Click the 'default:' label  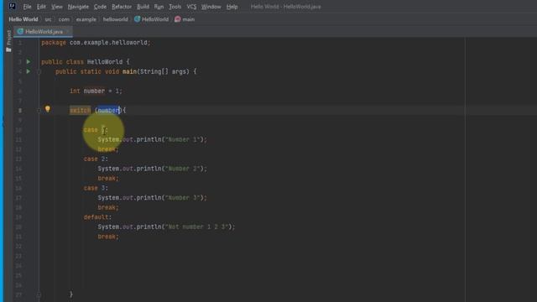(x=97, y=217)
